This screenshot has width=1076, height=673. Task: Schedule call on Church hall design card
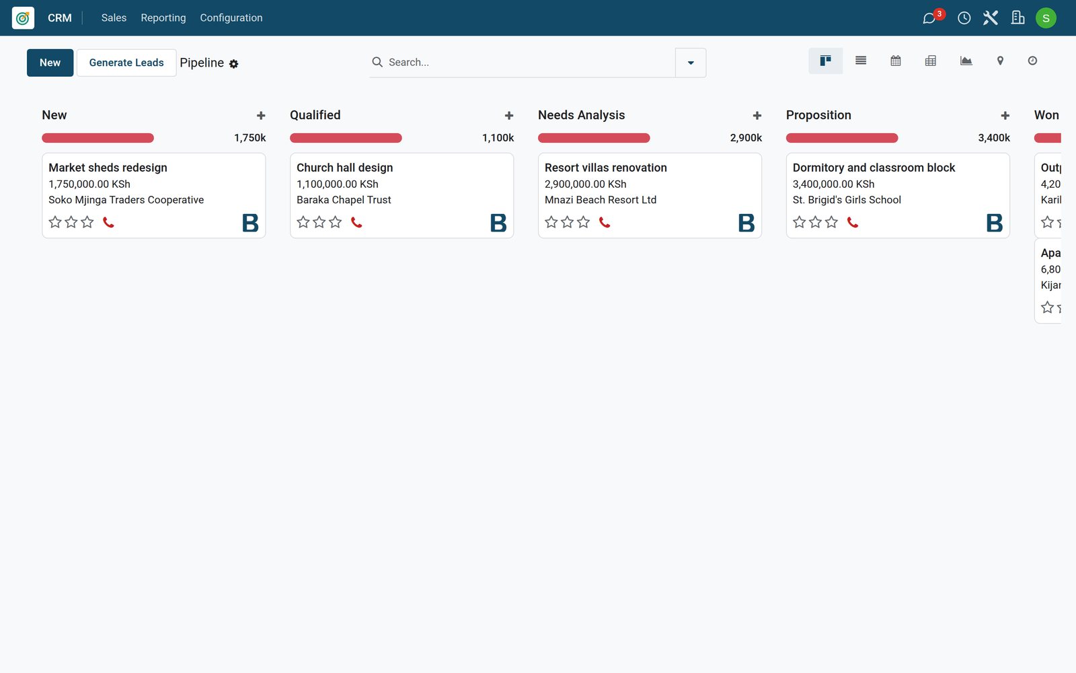click(356, 222)
